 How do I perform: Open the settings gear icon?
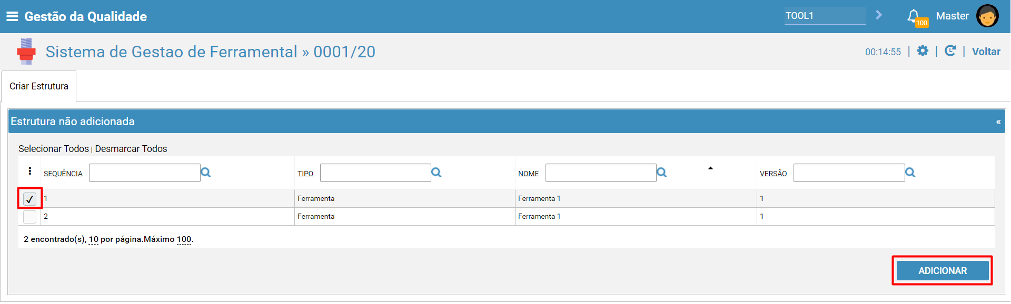(x=923, y=50)
